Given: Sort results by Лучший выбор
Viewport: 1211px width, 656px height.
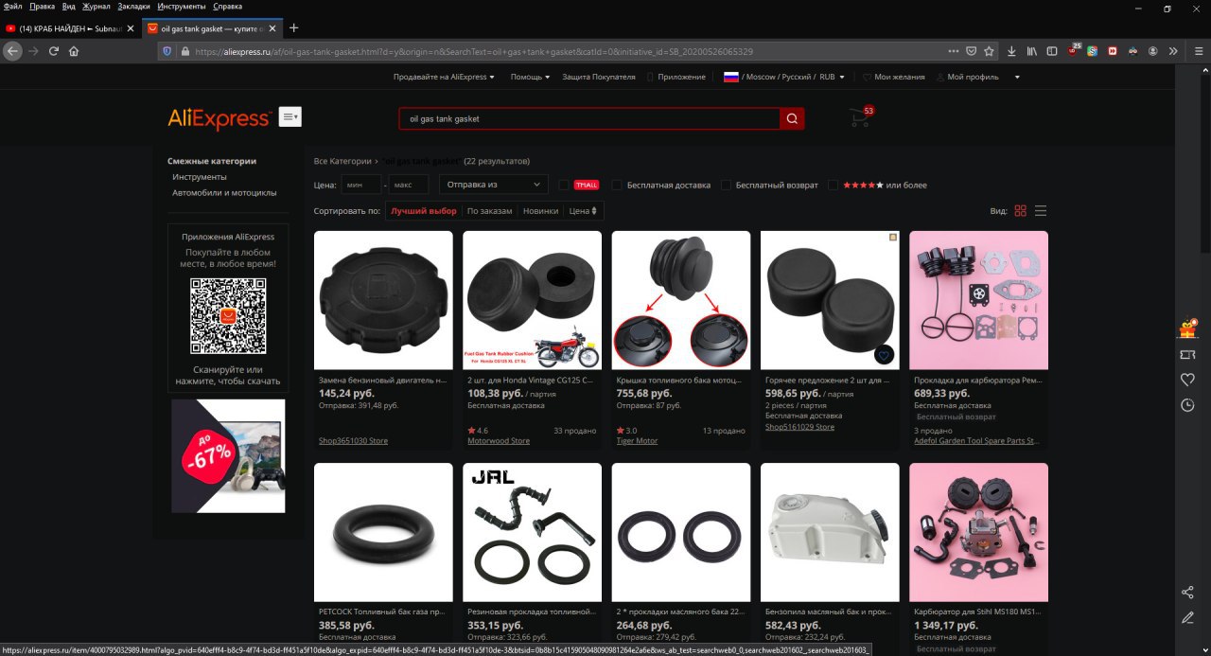Looking at the screenshot, I should click(423, 211).
